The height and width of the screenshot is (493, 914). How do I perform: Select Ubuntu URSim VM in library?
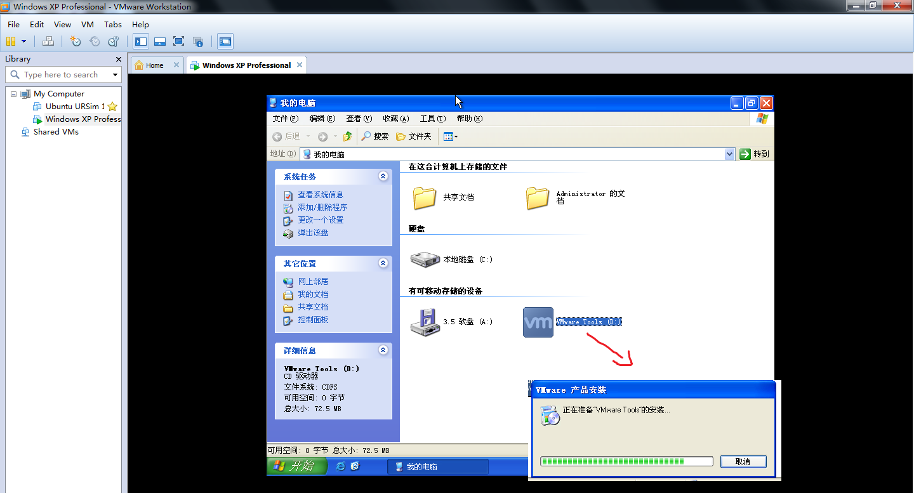click(75, 106)
